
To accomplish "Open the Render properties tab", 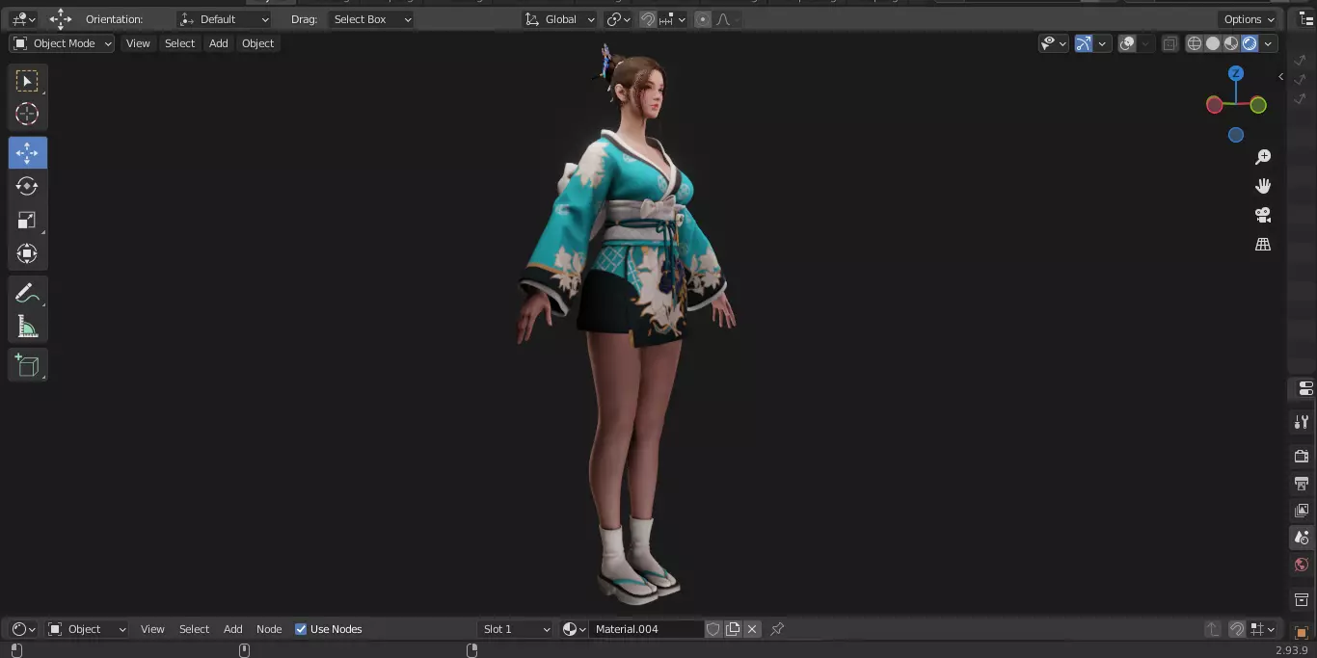I will [x=1302, y=456].
